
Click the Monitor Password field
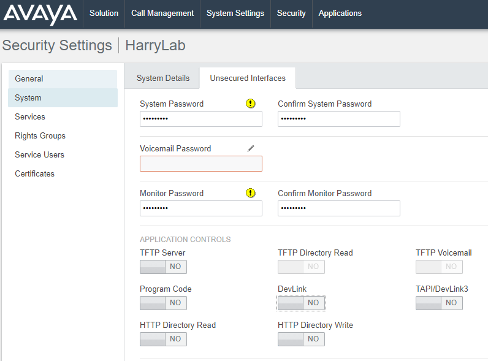[201, 208]
